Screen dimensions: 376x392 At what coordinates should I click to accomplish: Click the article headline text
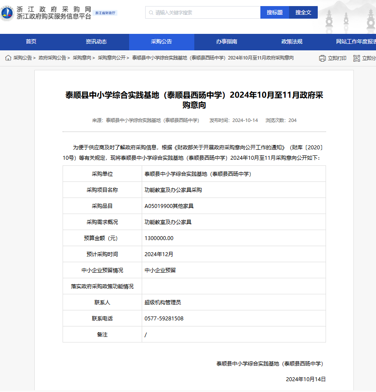pyautogui.click(x=194, y=100)
